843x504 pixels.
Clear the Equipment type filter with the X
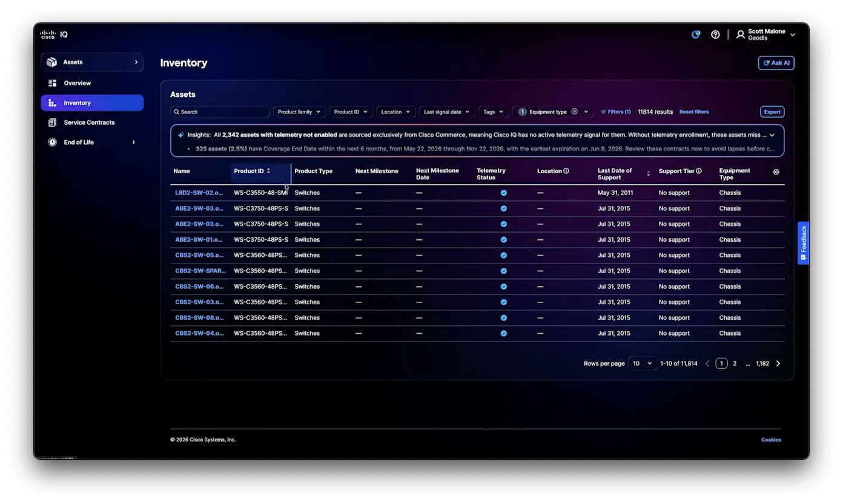click(574, 111)
